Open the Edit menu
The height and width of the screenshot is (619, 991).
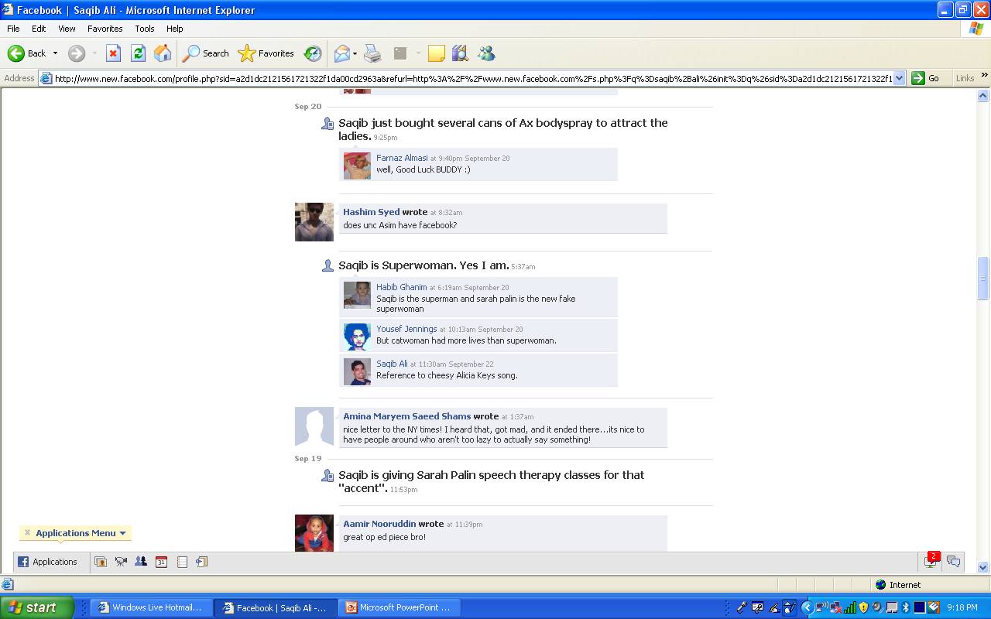pyautogui.click(x=39, y=29)
